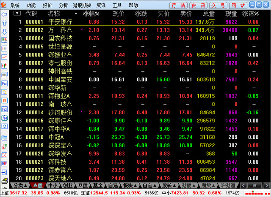The image size is (271, 197).
Task: Click the back arrow sidebar icon
Action: (x=4, y=14)
